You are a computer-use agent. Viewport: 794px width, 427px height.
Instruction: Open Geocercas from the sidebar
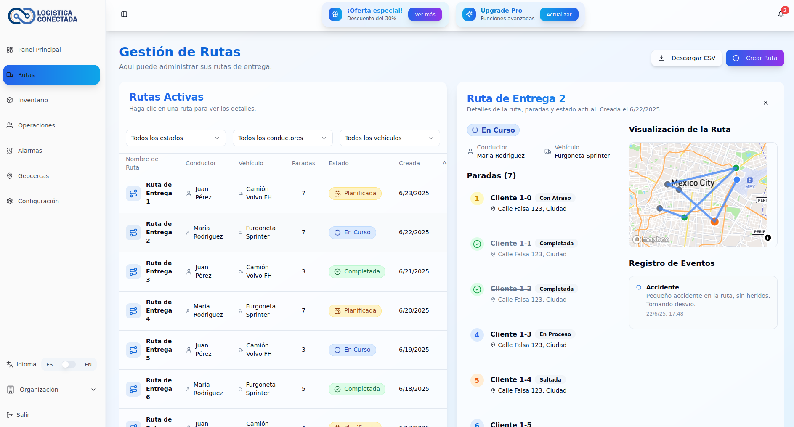click(x=33, y=176)
